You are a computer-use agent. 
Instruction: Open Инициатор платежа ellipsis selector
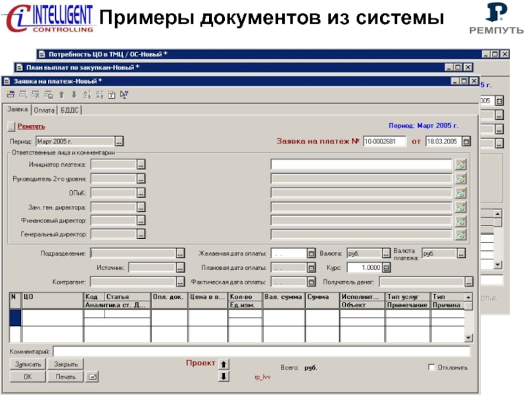coord(141,165)
